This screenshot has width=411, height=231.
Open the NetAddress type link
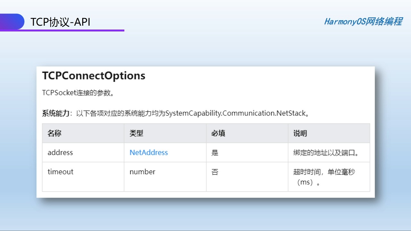(x=149, y=153)
